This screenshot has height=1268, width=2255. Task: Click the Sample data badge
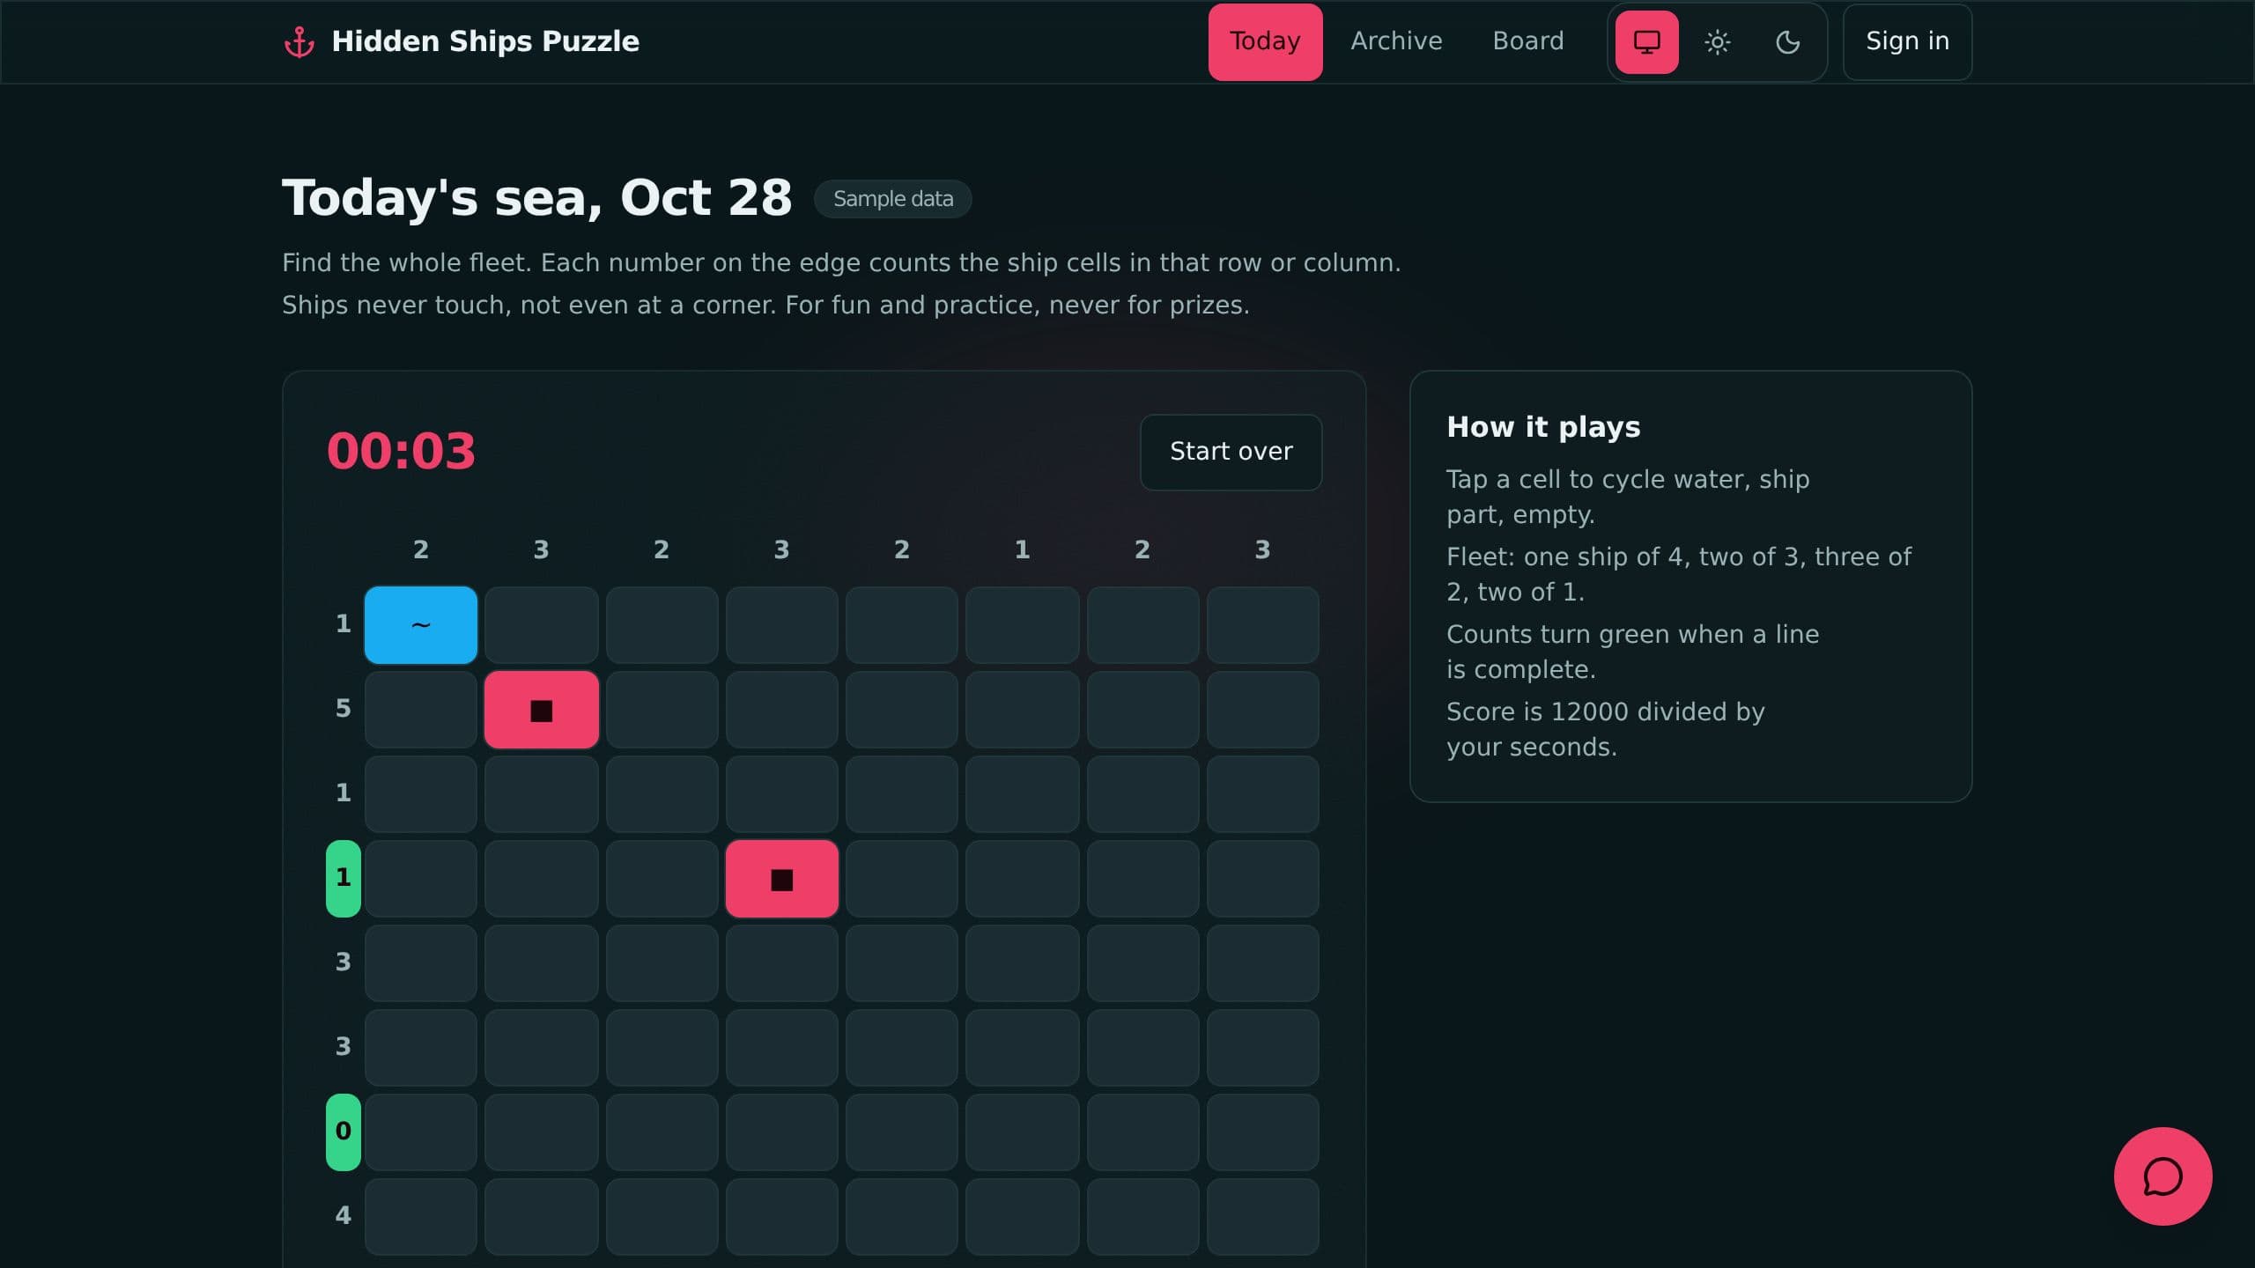coord(892,199)
